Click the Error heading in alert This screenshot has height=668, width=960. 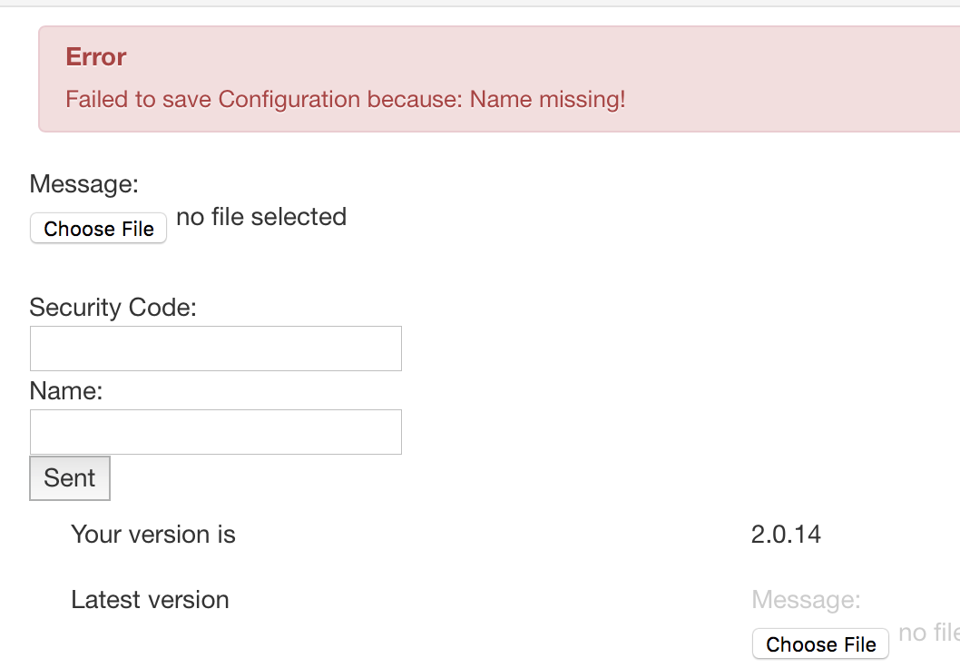tap(95, 57)
